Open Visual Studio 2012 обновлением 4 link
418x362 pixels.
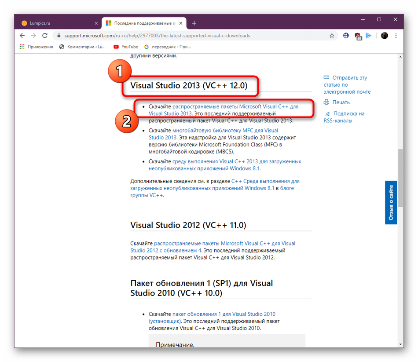[213, 247]
